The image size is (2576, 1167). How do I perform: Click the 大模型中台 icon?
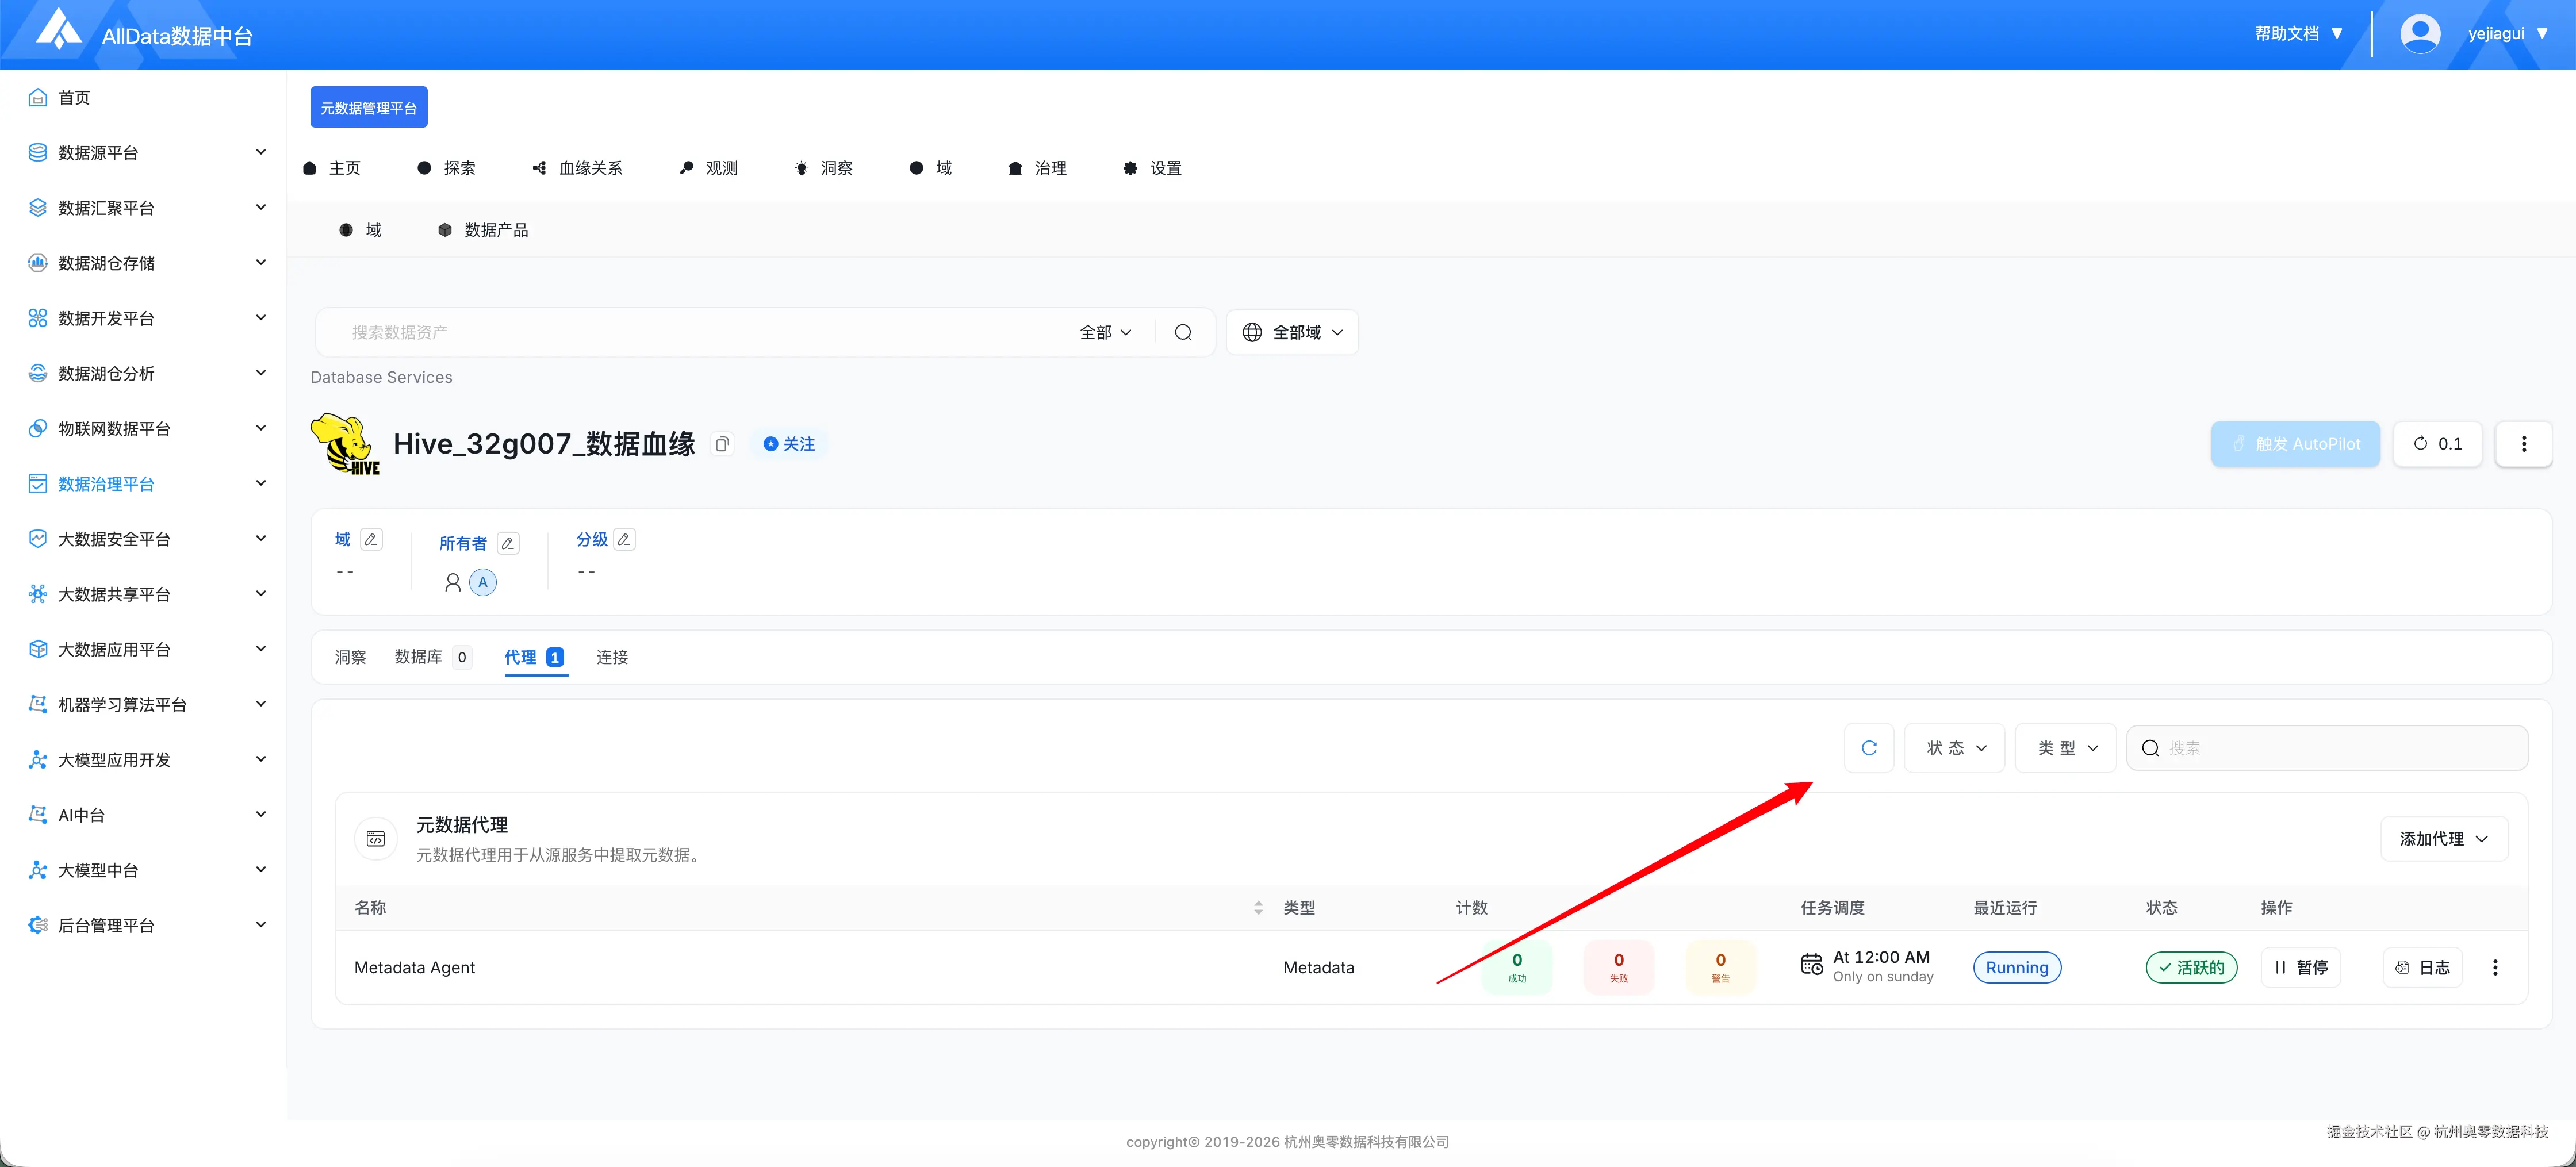click(38, 870)
